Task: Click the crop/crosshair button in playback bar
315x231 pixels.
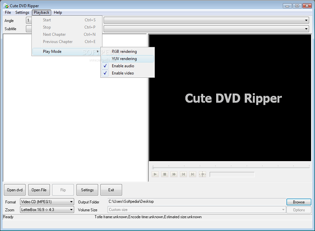Action: (x=202, y=174)
